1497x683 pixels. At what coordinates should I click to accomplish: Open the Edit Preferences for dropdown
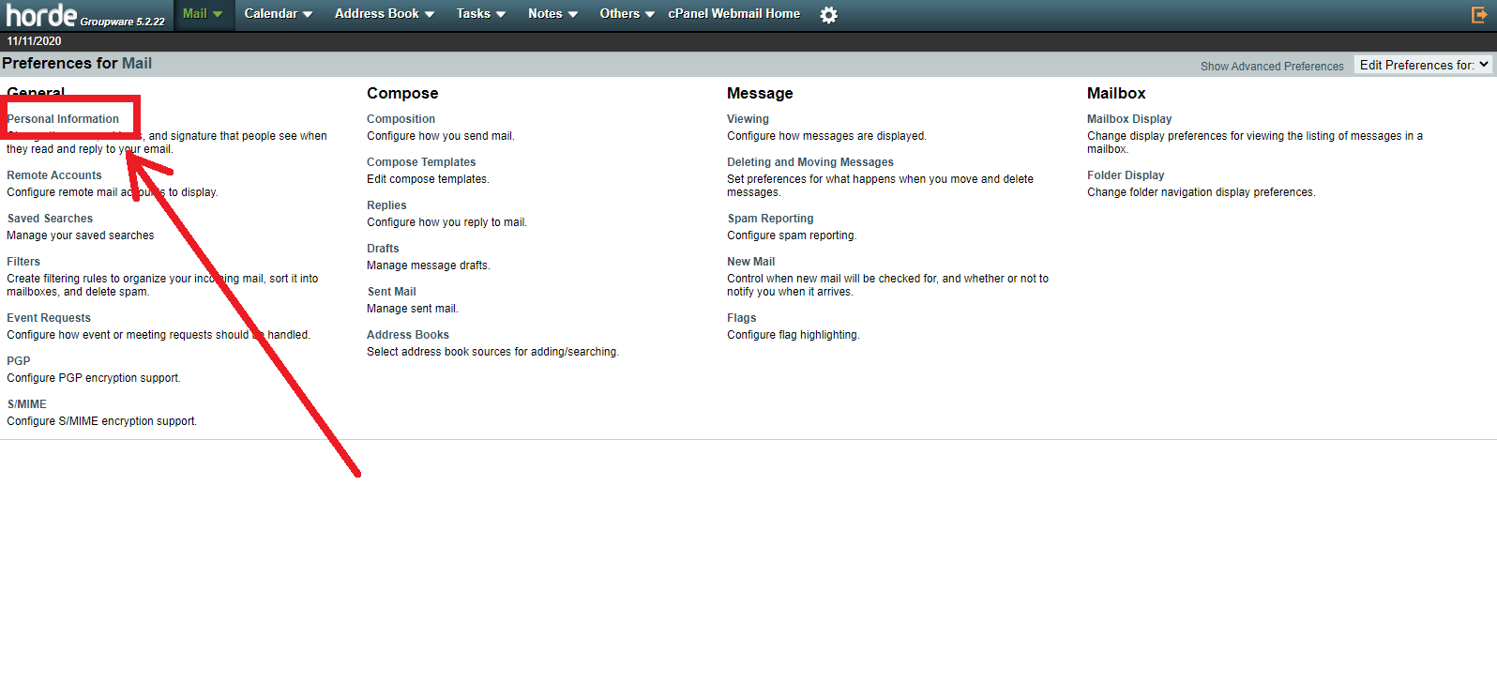[x=1423, y=65]
